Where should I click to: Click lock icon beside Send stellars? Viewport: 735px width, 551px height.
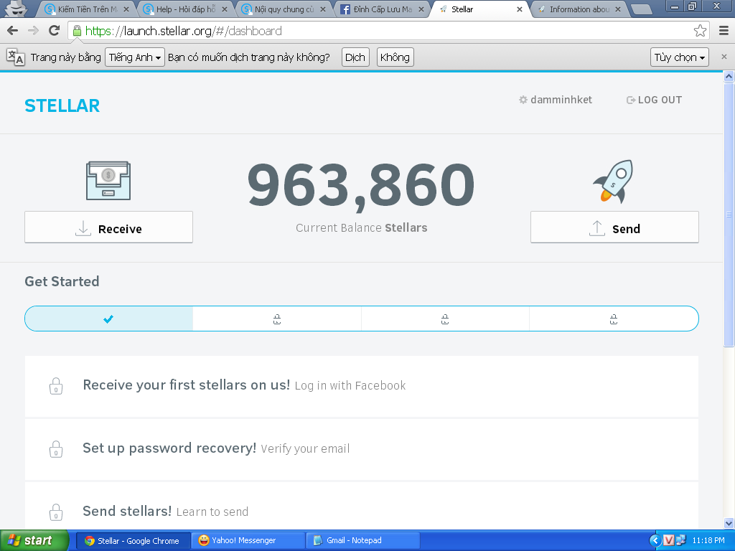click(56, 512)
